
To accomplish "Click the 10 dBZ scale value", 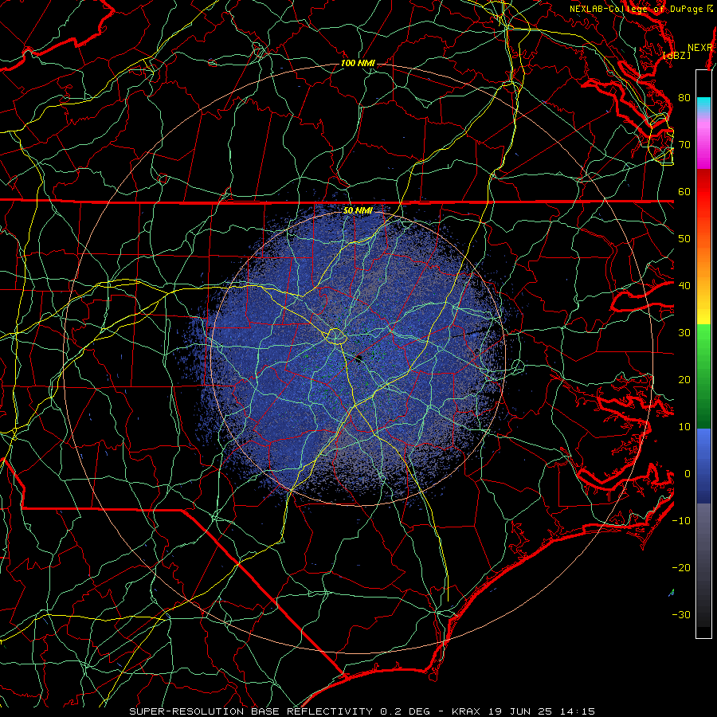I will [684, 427].
